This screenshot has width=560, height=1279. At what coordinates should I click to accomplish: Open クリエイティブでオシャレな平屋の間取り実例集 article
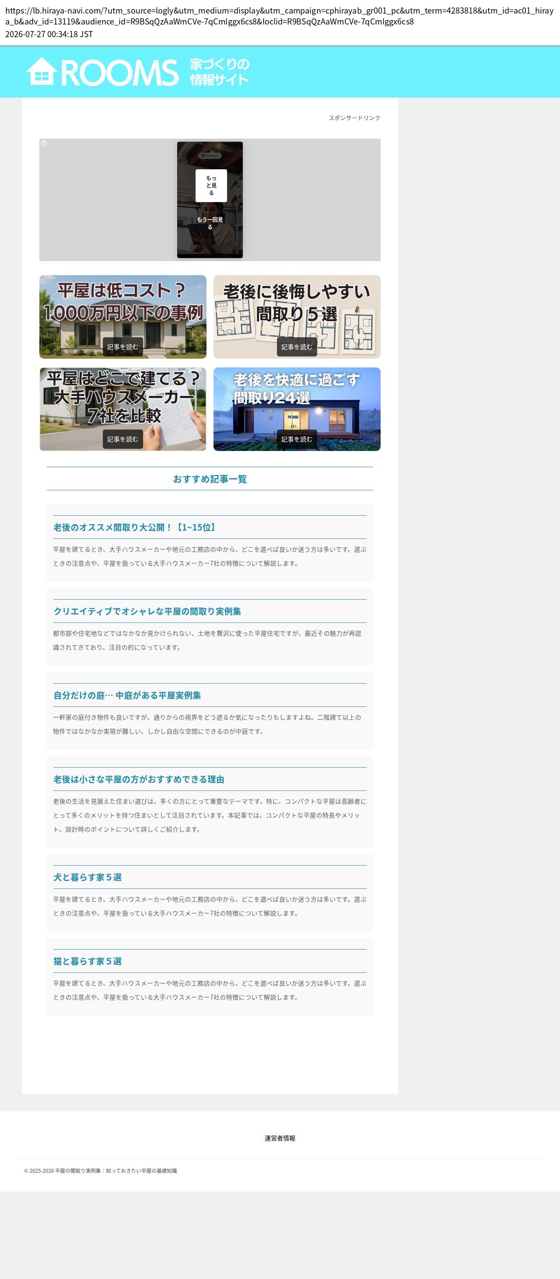click(x=147, y=611)
